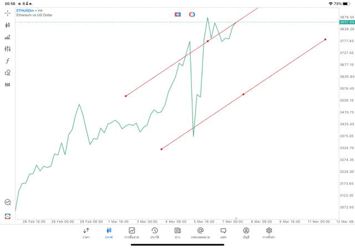This screenshot has height=248, width=355.
Task: Toggle the one-click trading panel icon
Action: (177, 14)
